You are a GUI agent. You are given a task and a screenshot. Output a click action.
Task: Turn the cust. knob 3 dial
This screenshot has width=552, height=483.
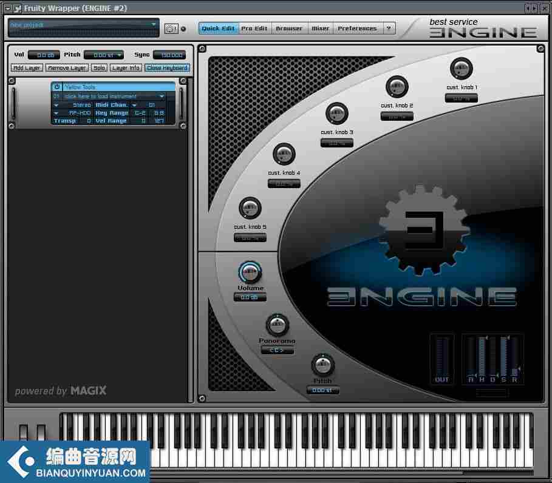pyautogui.click(x=336, y=113)
